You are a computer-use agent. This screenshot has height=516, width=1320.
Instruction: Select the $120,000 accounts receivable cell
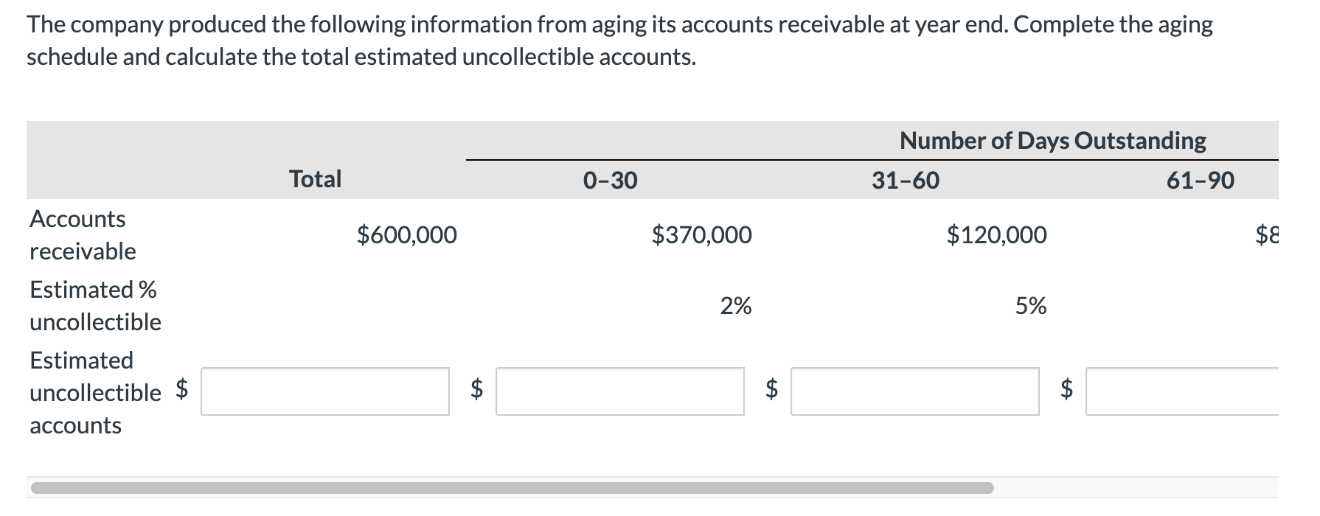[997, 235]
